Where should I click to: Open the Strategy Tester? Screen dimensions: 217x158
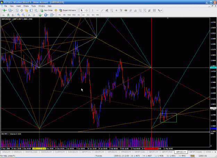(x=36, y=10)
